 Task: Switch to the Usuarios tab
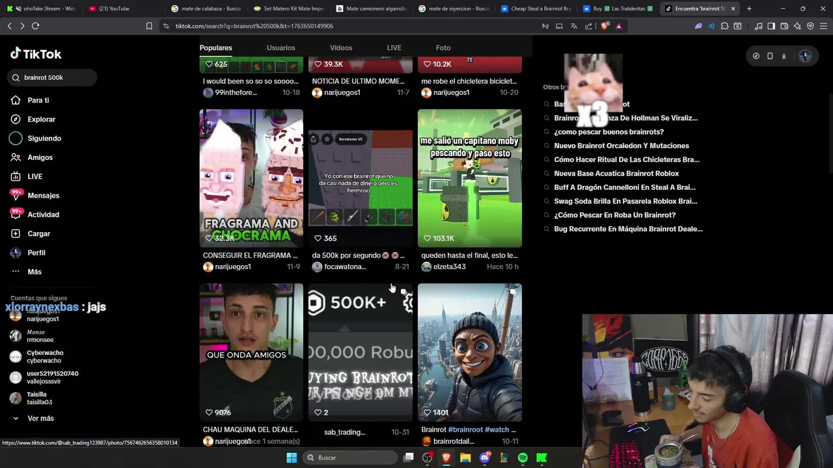point(280,47)
